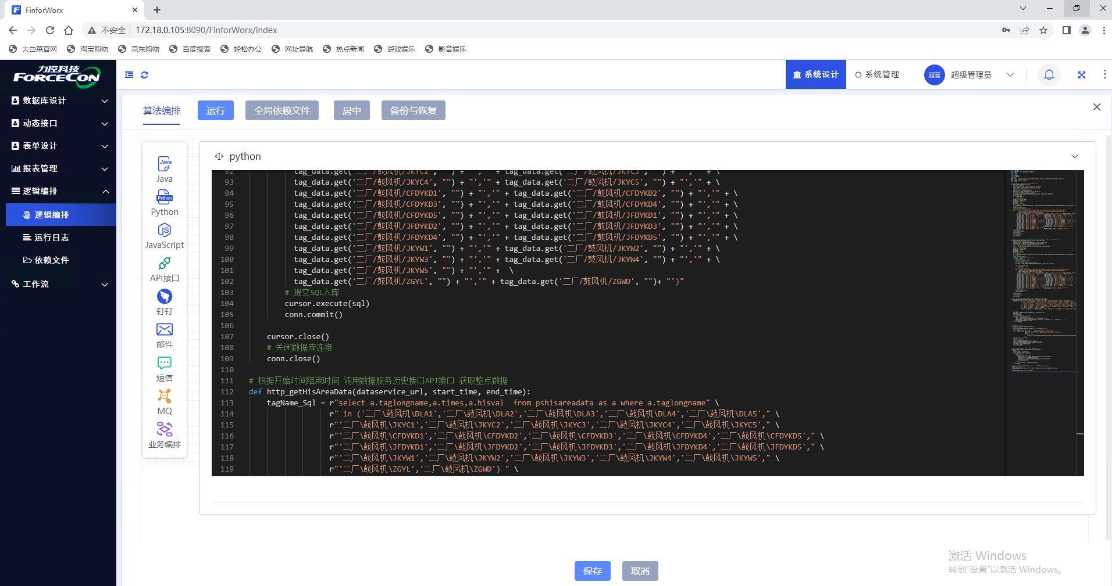Select the Python node icon
Image resolution: width=1112 pixels, height=586 pixels.
[x=165, y=197]
